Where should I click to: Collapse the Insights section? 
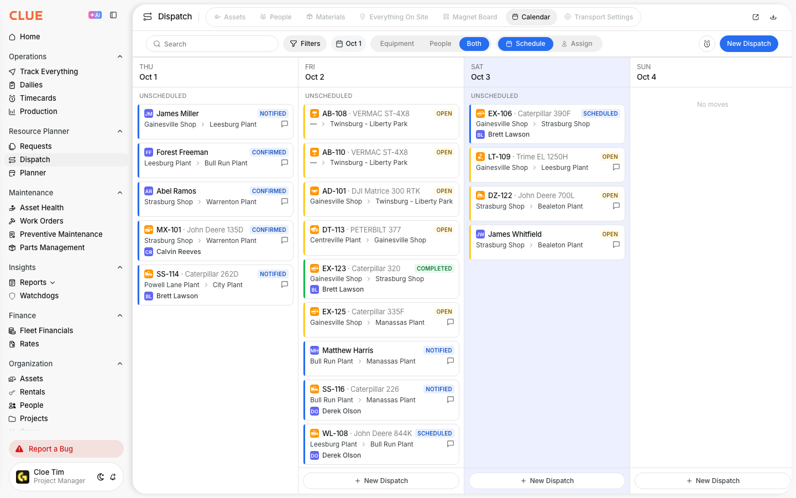[x=120, y=267]
